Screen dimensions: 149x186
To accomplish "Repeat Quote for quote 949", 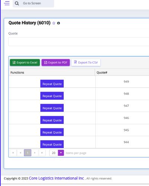I will point(52,84).
